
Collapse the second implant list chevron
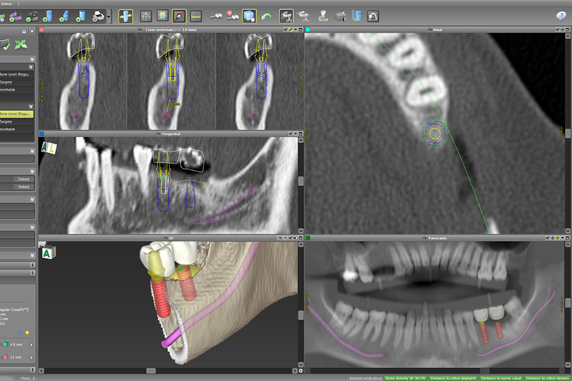(x=31, y=107)
